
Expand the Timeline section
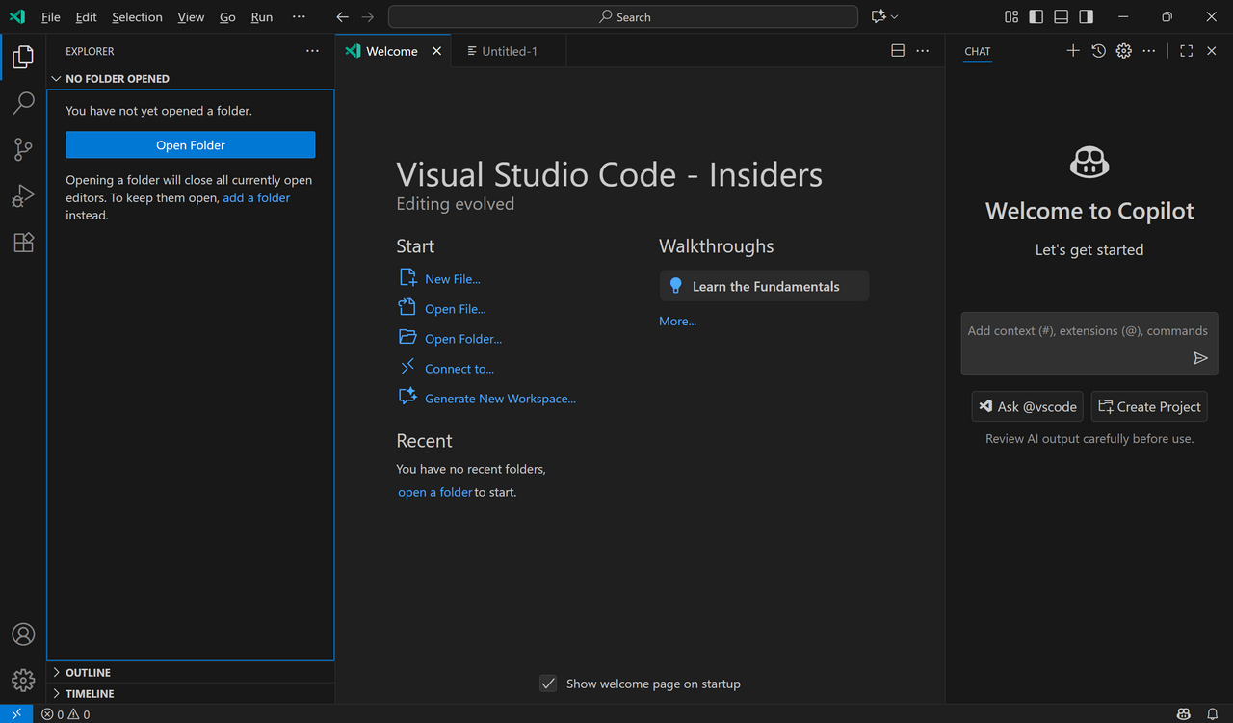pos(191,693)
